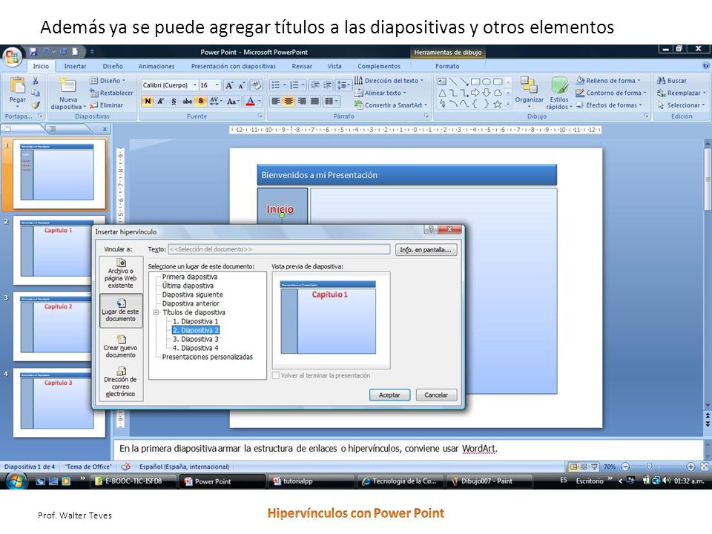Choose Dirección de correo electrónico option
Viewport: 712px width, 534px height.
121,383
